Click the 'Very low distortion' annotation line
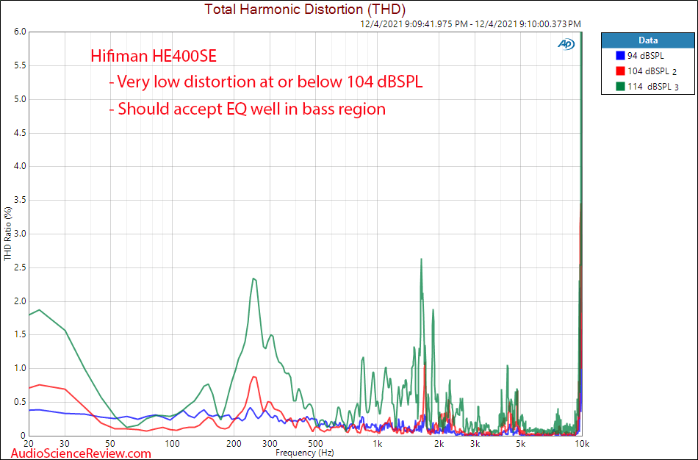The height and width of the screenshot is (460, 698). pos(266,82)
